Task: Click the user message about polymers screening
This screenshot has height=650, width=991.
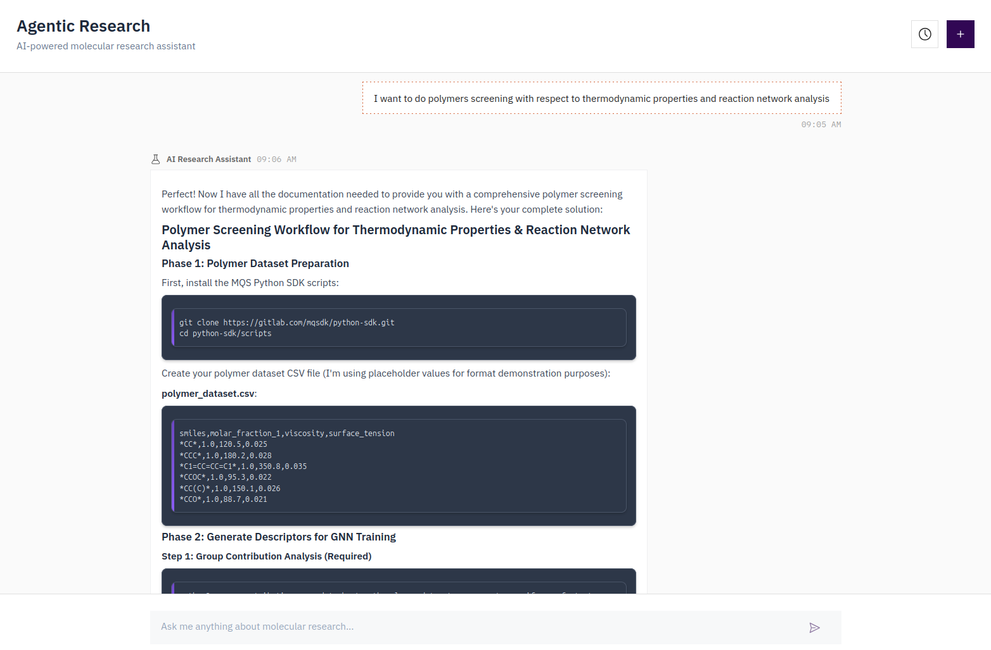Action: (x=601, y=98)
